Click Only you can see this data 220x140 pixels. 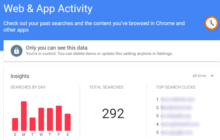(x=56, y=48)
